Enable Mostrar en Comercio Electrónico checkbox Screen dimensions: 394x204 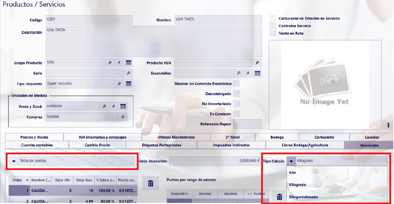click(x=236, y=84)
